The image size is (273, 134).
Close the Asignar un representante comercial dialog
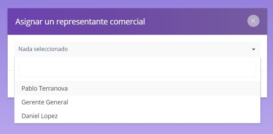tap(253, 21)
